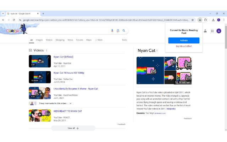
Task: Click the browser back arrow
Action: 3,20
